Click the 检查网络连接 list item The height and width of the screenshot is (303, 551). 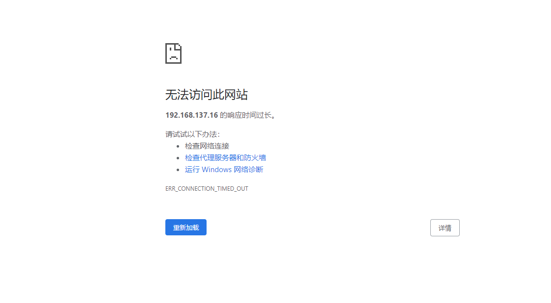pyautogui.click(x=207, y=146)
